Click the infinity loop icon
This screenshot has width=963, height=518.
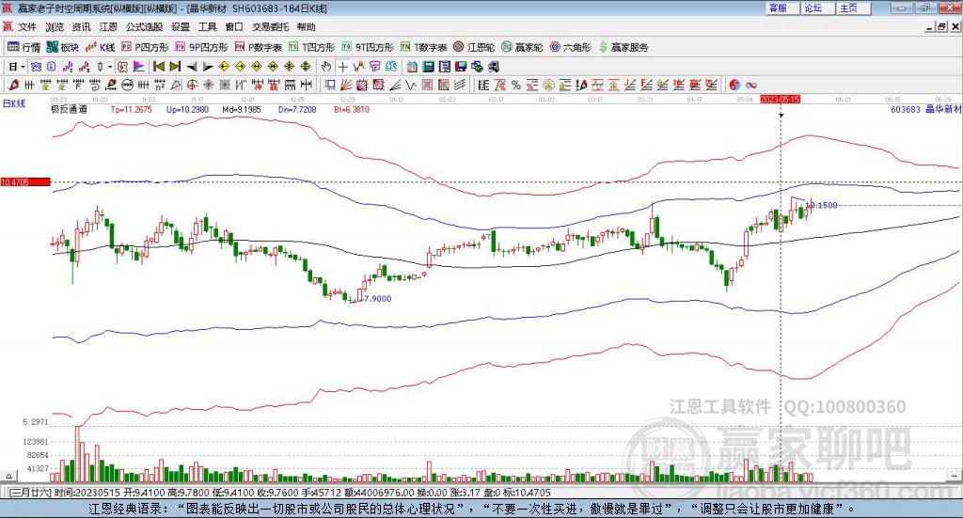pyautogui.click(x=751, y=86)
